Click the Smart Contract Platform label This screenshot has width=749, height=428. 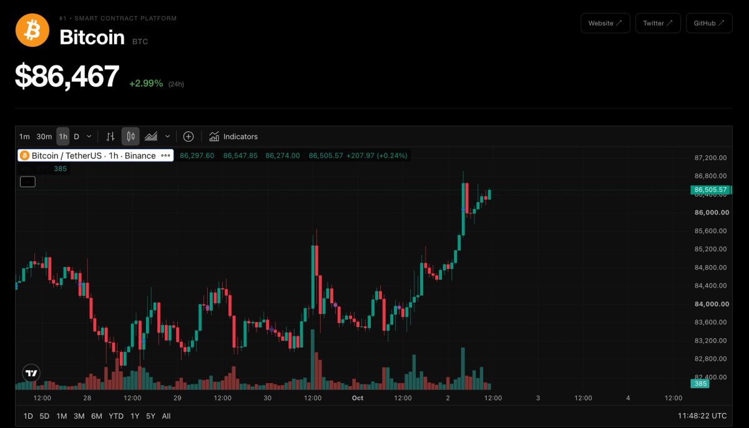[x=125, y=18]
